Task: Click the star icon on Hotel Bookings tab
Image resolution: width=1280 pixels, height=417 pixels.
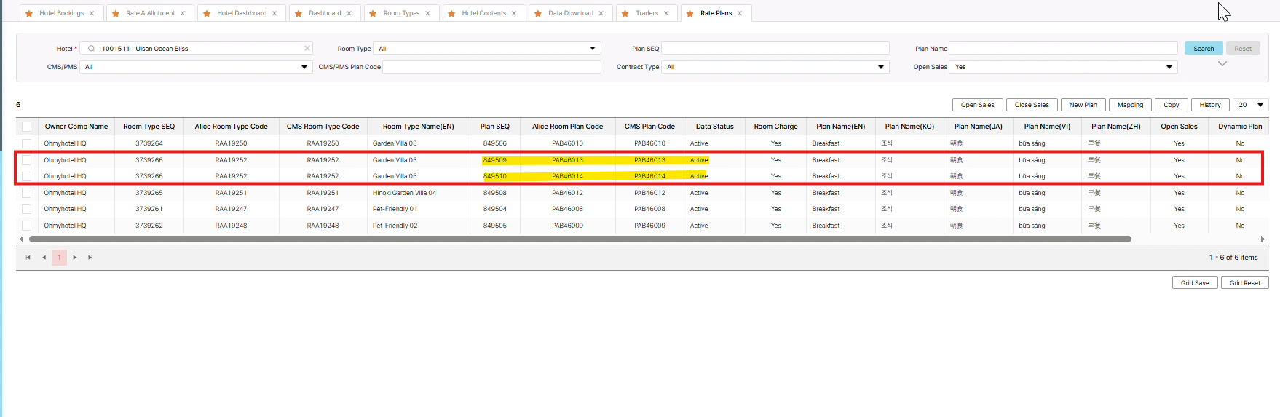Action: (x=29, y=14)
